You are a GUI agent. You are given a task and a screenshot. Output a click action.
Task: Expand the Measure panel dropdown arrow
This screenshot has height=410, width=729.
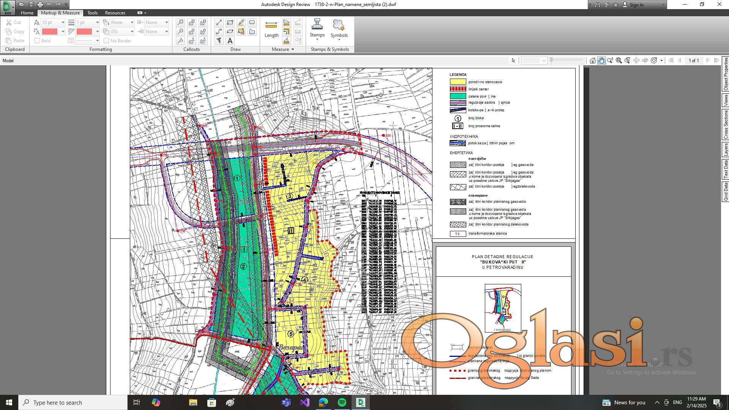[292, 49]
